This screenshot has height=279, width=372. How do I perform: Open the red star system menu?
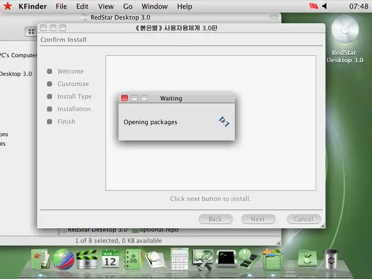click(7, 6)
